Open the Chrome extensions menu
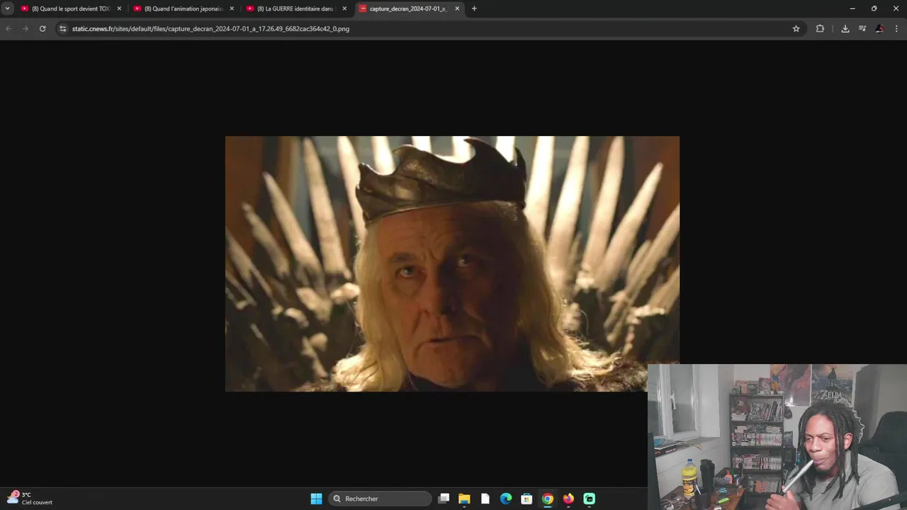Viewport: 907px width, 510px height. tap(820, 29)
